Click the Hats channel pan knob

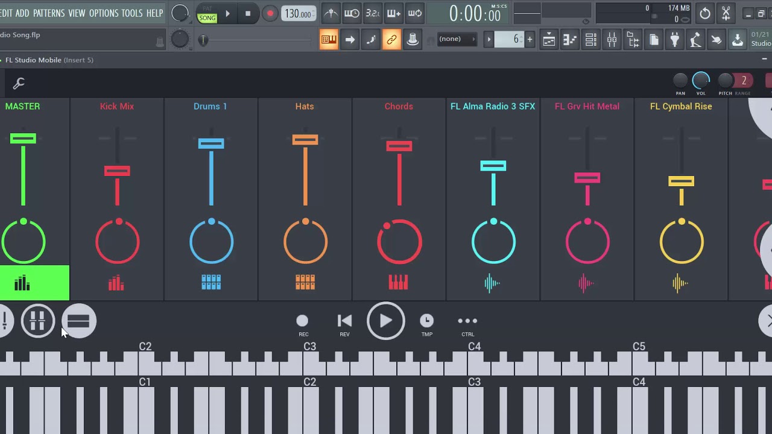coord(305,242)
